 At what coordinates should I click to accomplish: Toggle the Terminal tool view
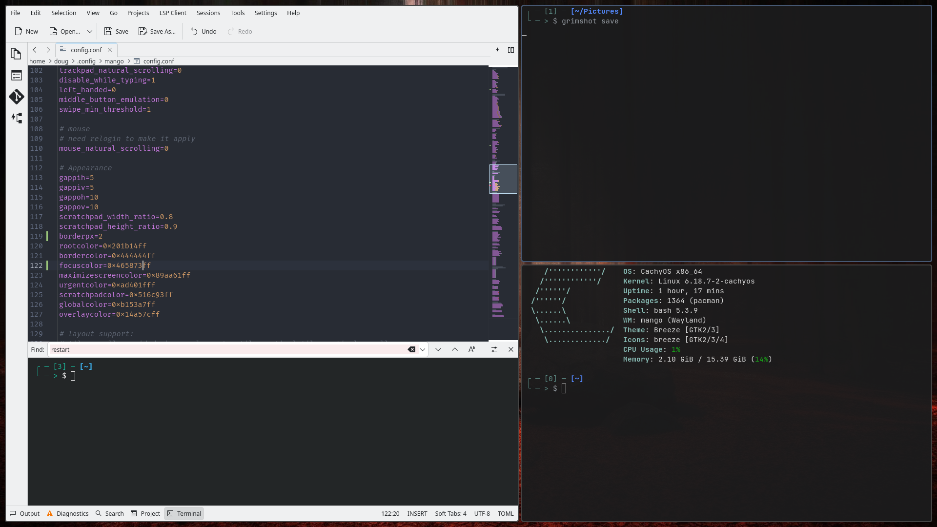click(184, 513)
